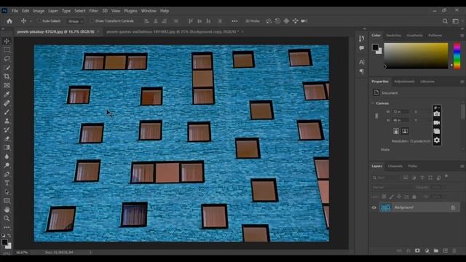Toggle lock position in Layers panel

point(399,196)
